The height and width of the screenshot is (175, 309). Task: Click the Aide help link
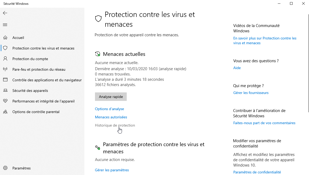coord(237,68)
